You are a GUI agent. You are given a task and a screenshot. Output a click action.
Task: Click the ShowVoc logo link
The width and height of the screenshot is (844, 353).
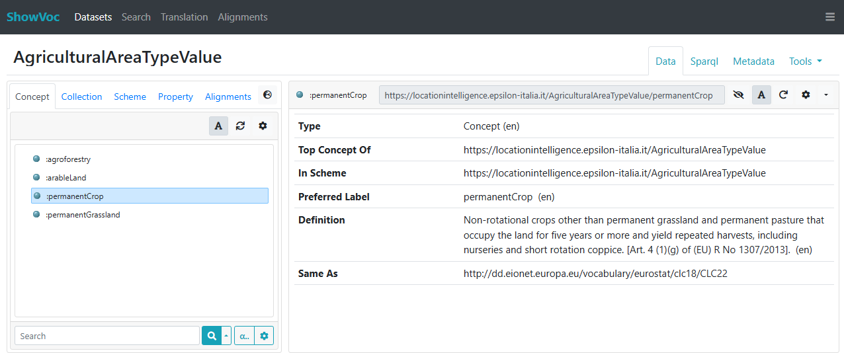(33, 17)
